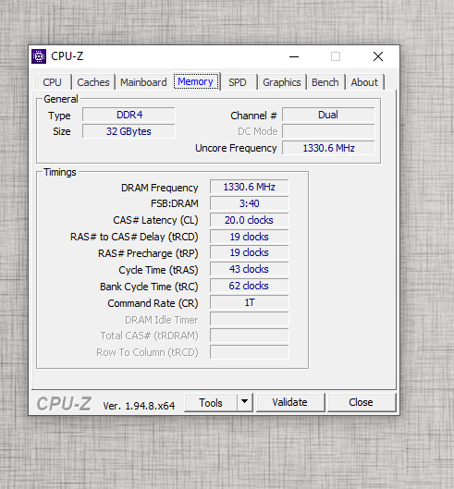This screenshot has height=489, width=454.
Task: Open the About tab
Action: [x=364, y=82]
